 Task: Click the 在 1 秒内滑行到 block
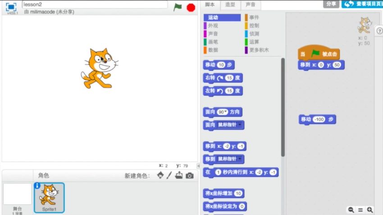coord(241,172)
